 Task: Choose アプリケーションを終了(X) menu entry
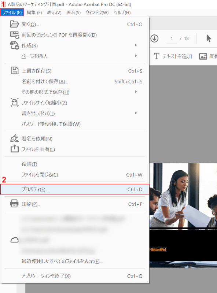(x=75, y=276)
